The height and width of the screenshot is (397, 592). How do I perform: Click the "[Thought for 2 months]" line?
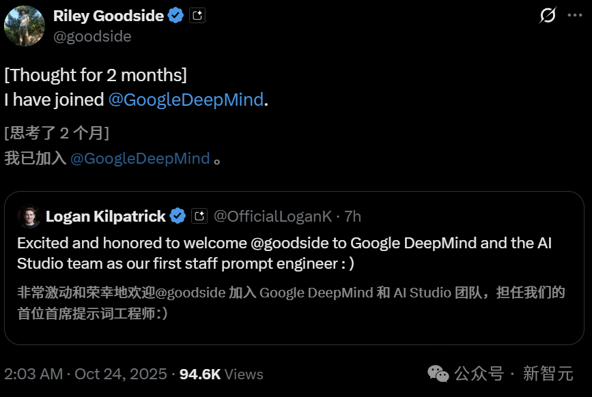pyautogui.click(x=96, y=74)
